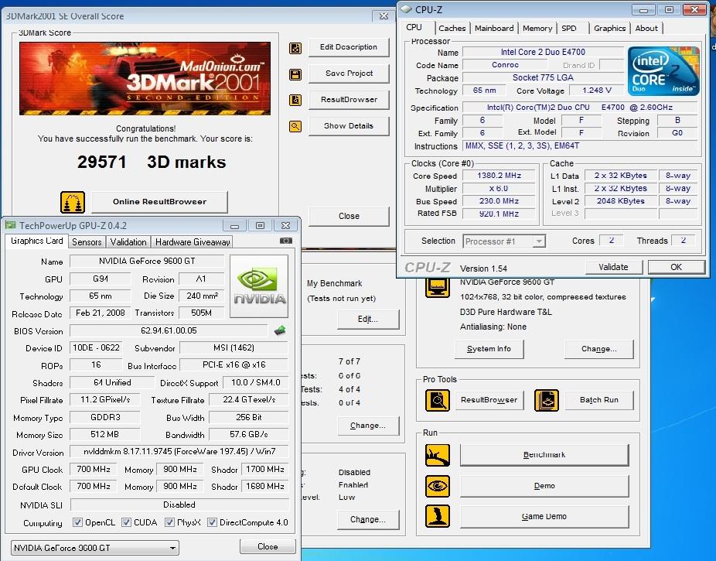The image size is (716, 561).
Task: Switch to the Sensors tab in GPU-Z
Action: pyautogui.click(x=87, y=242)
